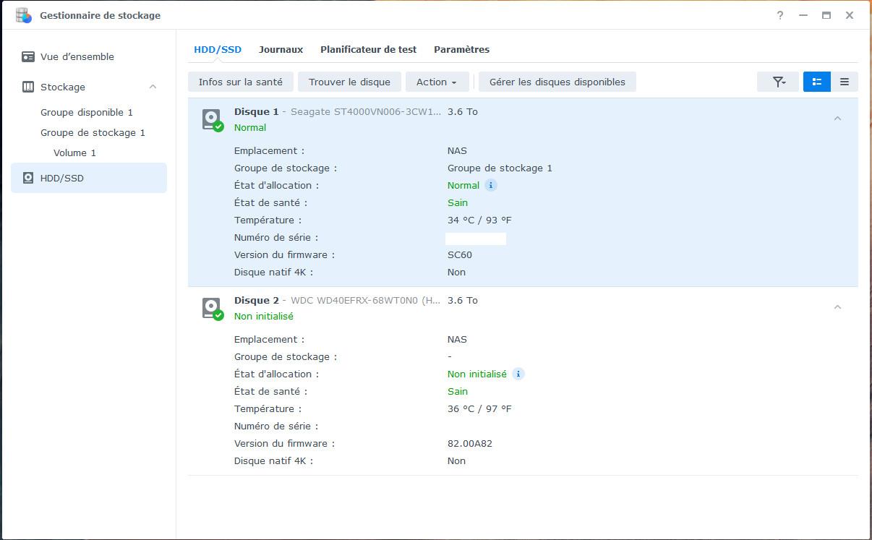Click info icon beside Normal allocation state
This screenshot has width=872, height=540.
point(491,185)
